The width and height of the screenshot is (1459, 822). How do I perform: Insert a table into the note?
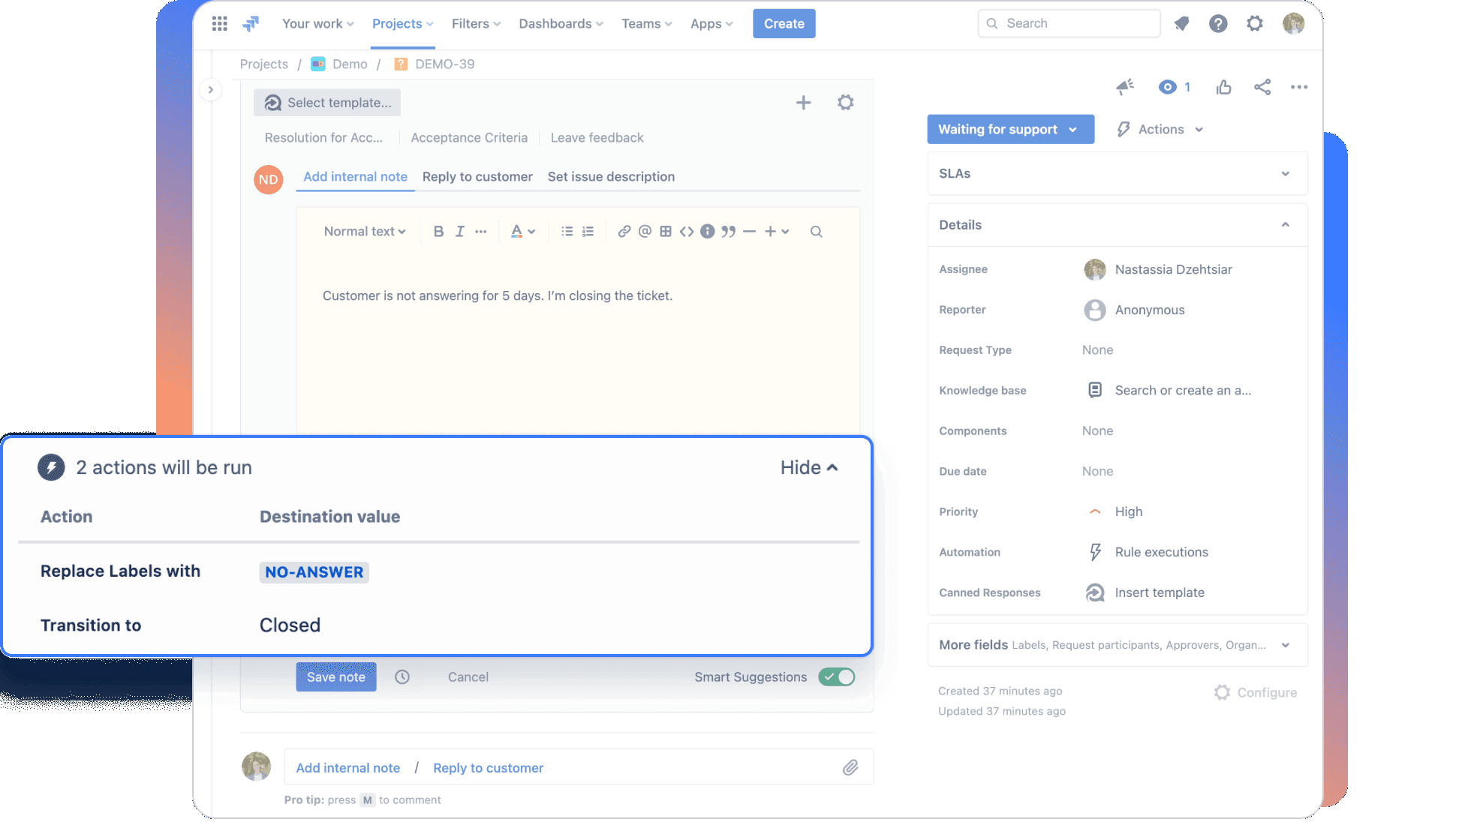[x=666, y=231]
